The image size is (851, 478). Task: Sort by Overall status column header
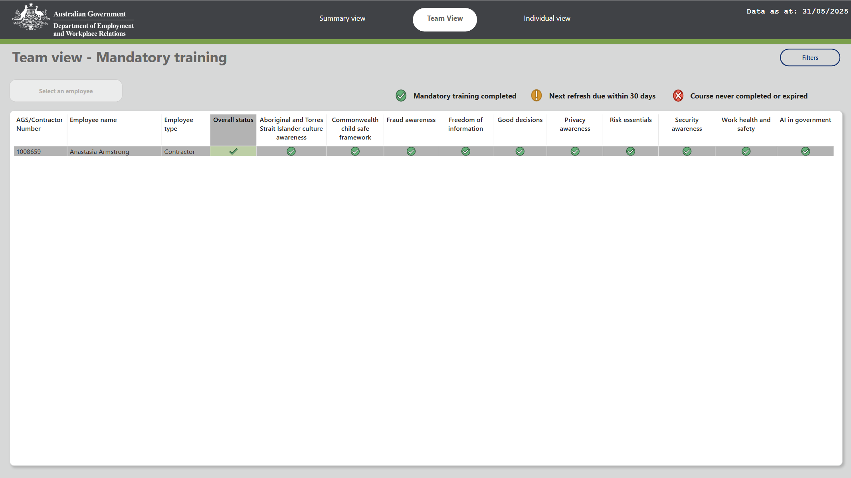[x=233, y=120]
